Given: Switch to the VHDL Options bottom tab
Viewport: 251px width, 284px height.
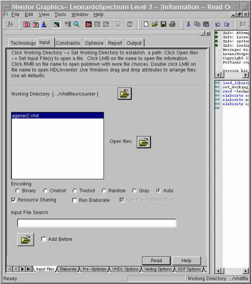Looking at the screenshot, I should tap(125, 269).
